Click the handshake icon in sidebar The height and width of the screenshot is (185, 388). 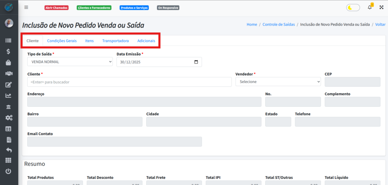(x=8, y=73)
